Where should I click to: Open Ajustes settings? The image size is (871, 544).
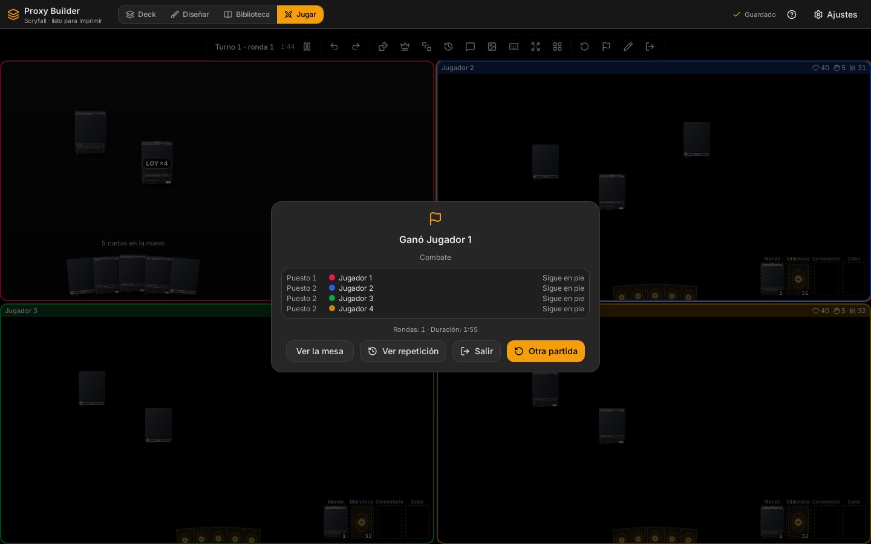[x=835, y=15]
